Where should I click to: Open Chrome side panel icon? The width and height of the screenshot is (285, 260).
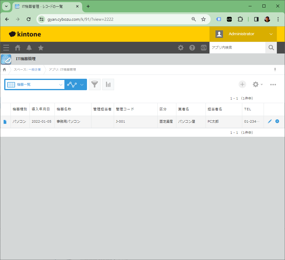[256, 19]
